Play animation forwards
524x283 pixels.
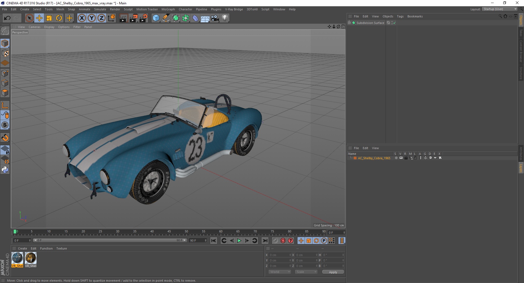pyautogui.click(x=239, y=241)
